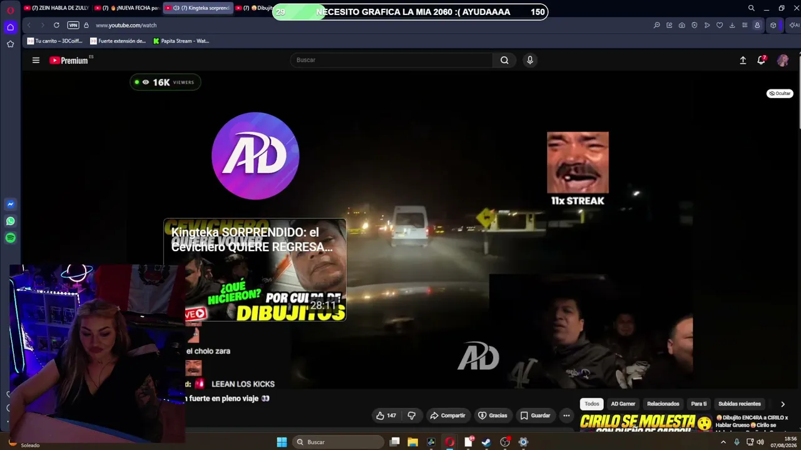Viewport: 801px width, 450px height.
Task: Click the YouTube search input field
Action: (392, 60)
